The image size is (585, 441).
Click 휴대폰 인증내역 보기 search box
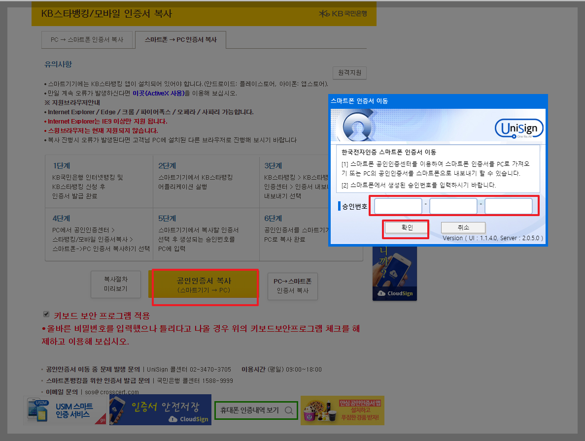click(256, 410)
